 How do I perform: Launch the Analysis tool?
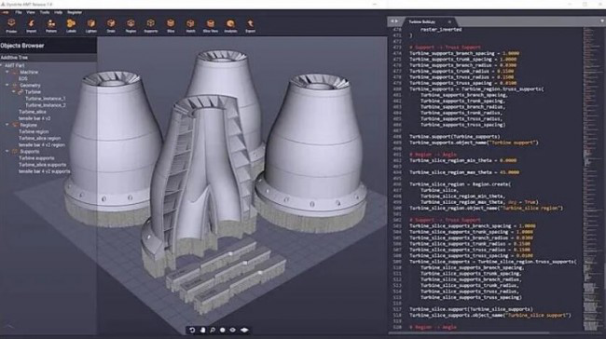(x=230, y=25)
